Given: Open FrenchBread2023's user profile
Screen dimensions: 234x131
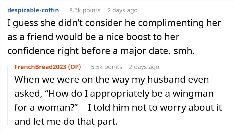Looking at the screenshot, I should point(40,67).
